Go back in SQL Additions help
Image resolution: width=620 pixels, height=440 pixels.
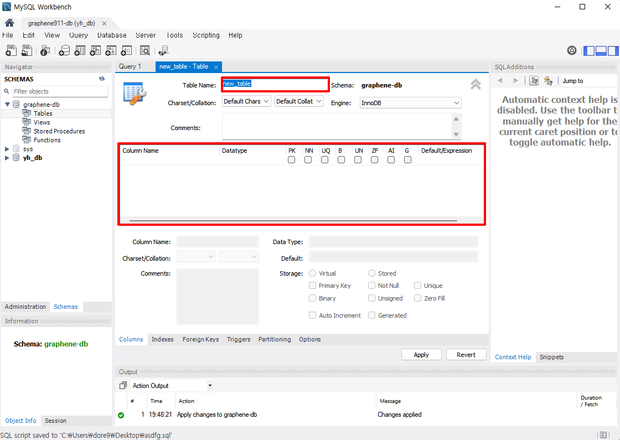500,81
